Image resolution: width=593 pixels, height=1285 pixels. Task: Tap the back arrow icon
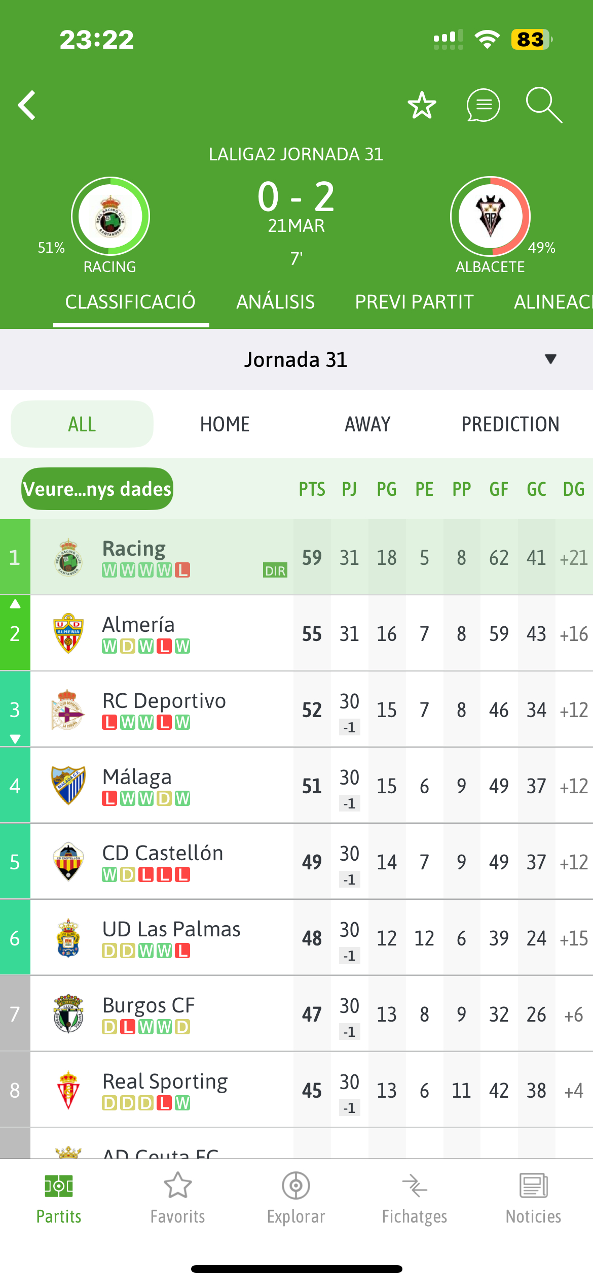tap(27, 105)
